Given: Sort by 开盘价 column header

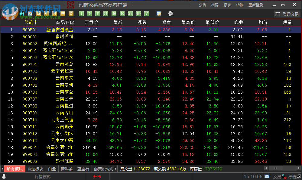Looking at the screenshot, I should click(x=92, y=23).
